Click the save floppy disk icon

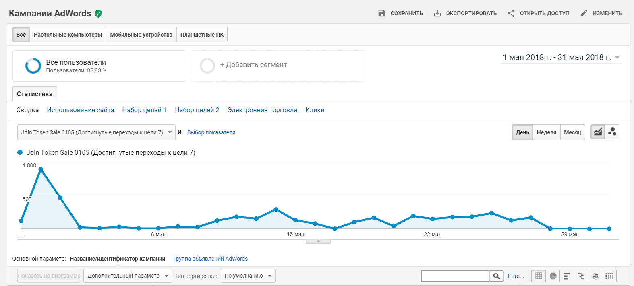point(382,13)
